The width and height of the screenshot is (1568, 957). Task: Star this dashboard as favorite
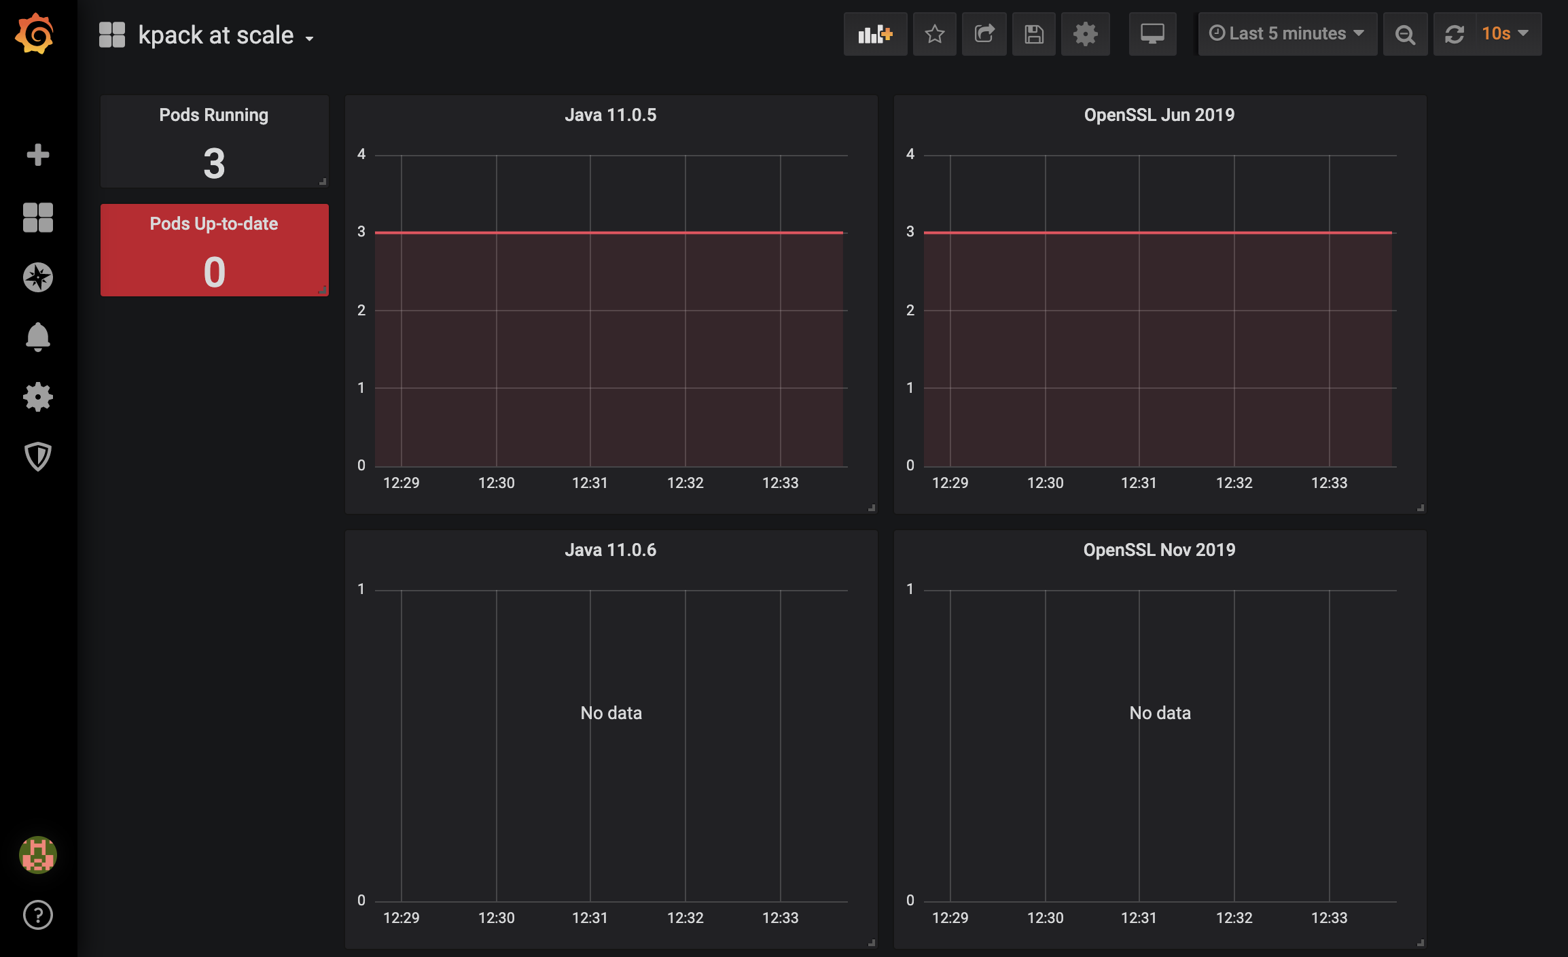935,34
